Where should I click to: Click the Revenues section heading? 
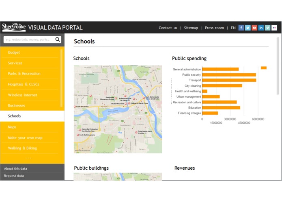185,168
